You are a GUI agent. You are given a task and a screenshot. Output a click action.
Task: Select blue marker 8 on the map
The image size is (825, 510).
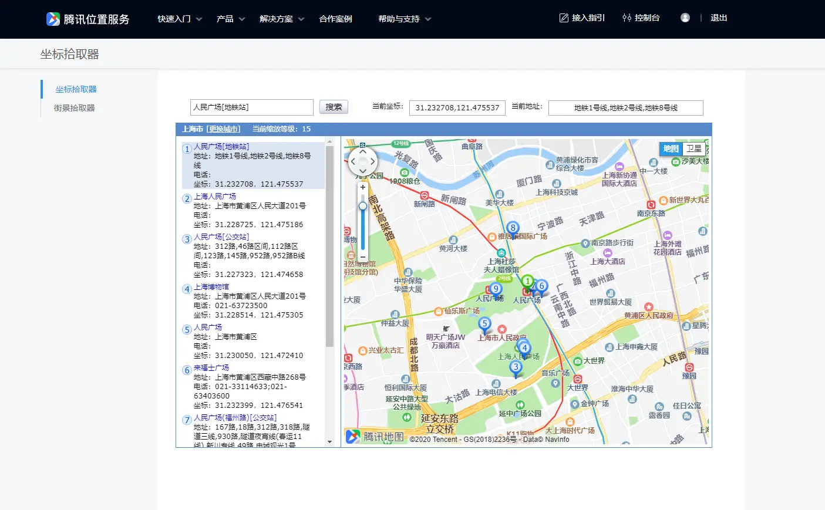(513, 229)
